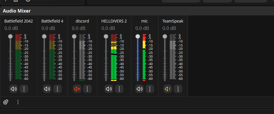
Task: Click the 0.0 dB value under mic
Action: pyautogui.click(x=142, y=28)
